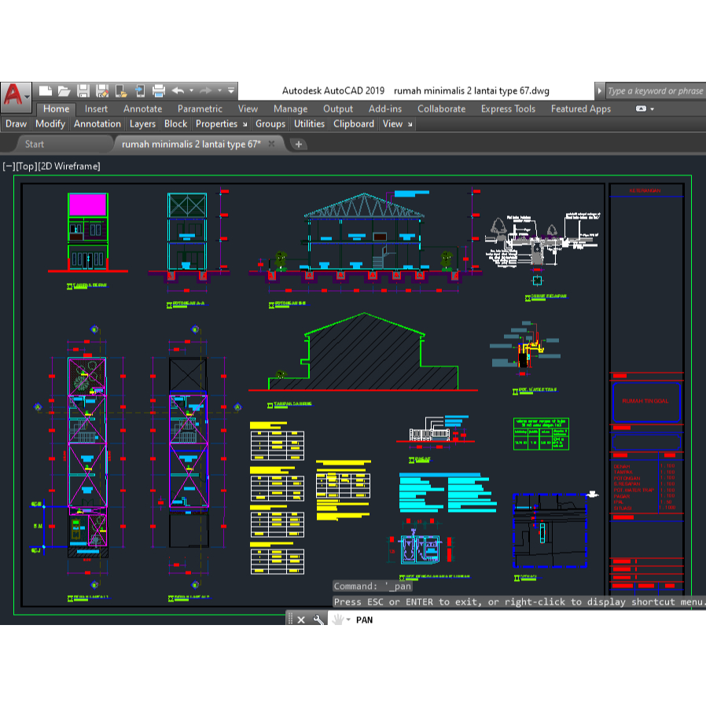This screenshot has width=706, height=706.
Task: Add a new drawing tab with plus
Action: click(299, 145)
